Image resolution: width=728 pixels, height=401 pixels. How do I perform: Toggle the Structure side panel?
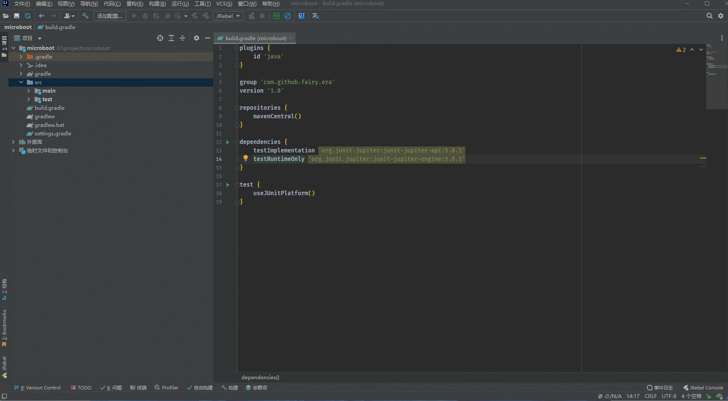coord(4,290)
